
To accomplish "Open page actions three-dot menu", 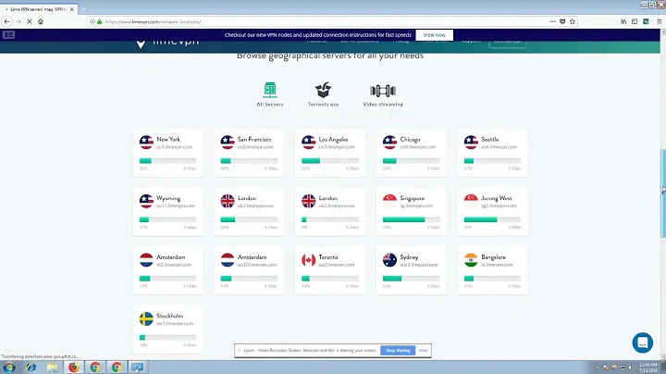I will pos(552,21).
